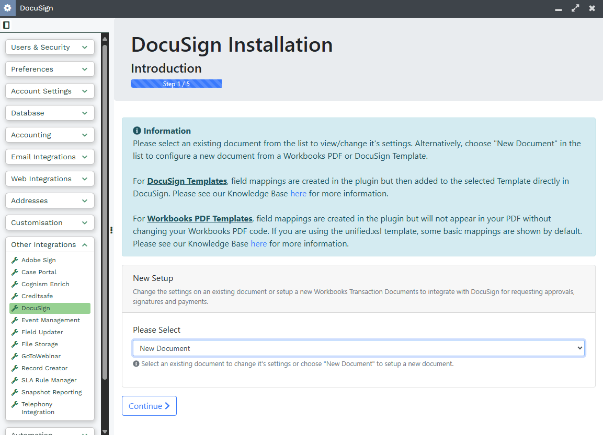
Task: Expand the Email Integrations section
Action: [50, 157]
